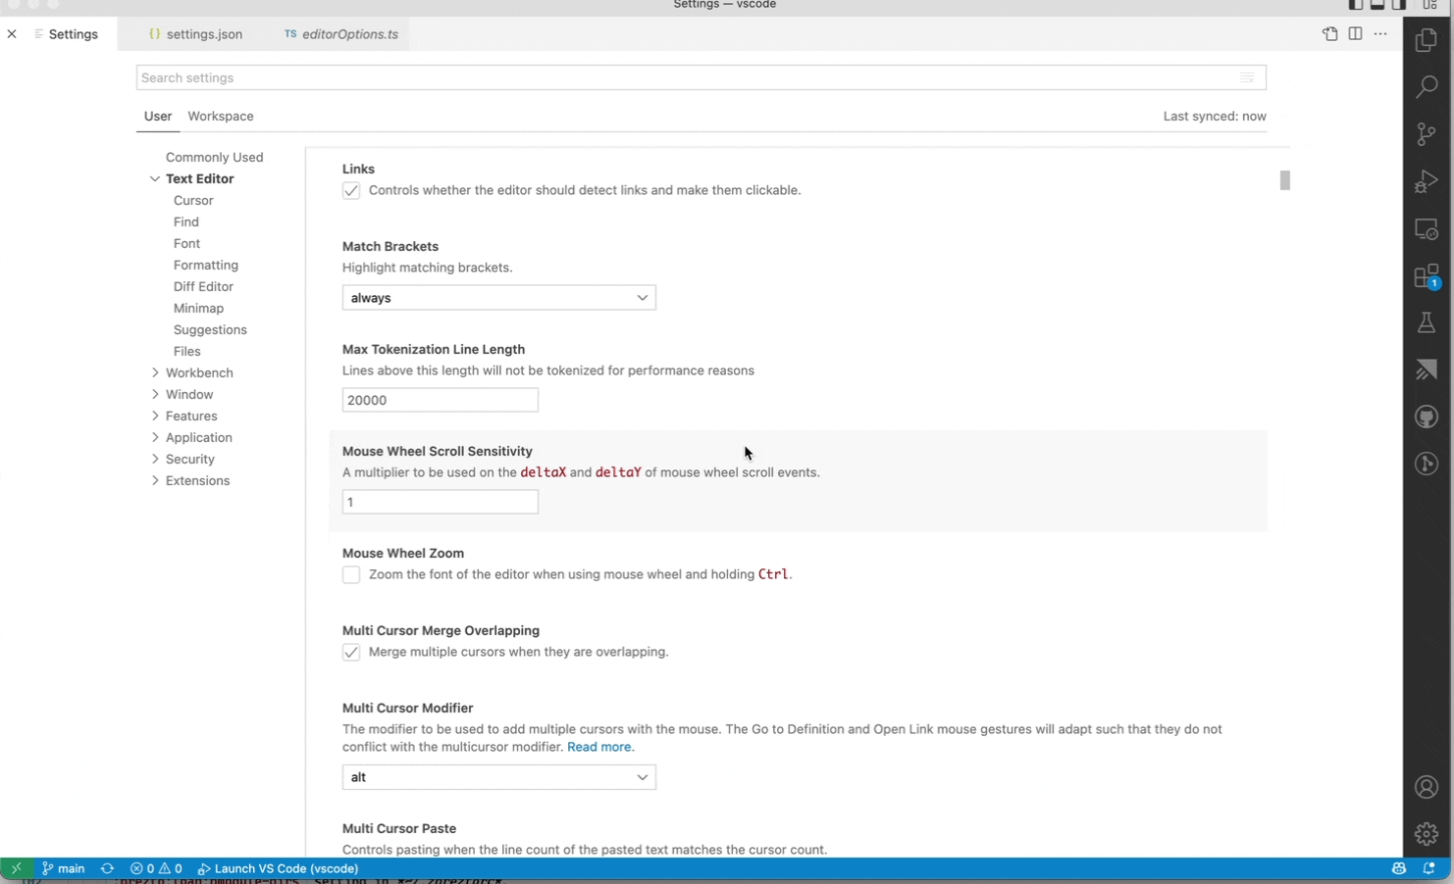Collapse the Text Editor tree section
The width and height of the screenshot is (1454, 884).
(x=155, y=179)
